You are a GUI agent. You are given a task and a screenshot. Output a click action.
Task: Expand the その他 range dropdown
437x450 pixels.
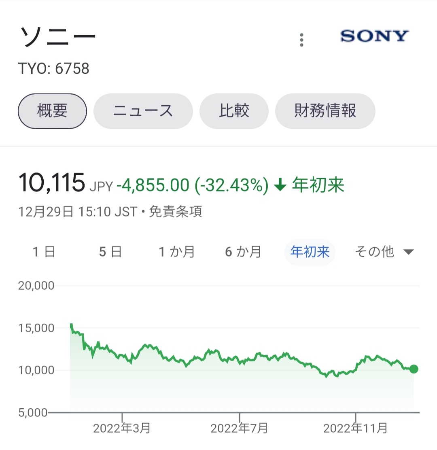point(384,252)
